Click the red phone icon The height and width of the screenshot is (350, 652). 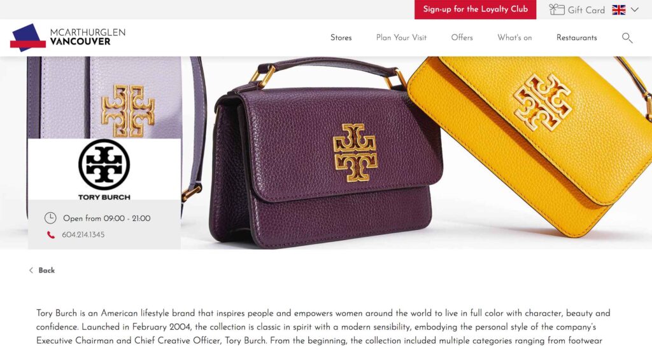point(51,235)
